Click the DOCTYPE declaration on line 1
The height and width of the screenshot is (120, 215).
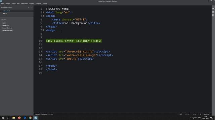[58, 9]
